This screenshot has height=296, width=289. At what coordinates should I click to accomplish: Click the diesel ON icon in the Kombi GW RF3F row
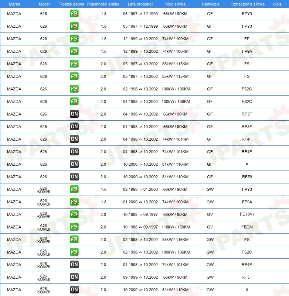(x=74, y=277)
